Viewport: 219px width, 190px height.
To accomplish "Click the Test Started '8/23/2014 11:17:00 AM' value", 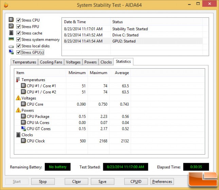I will 125,167.
